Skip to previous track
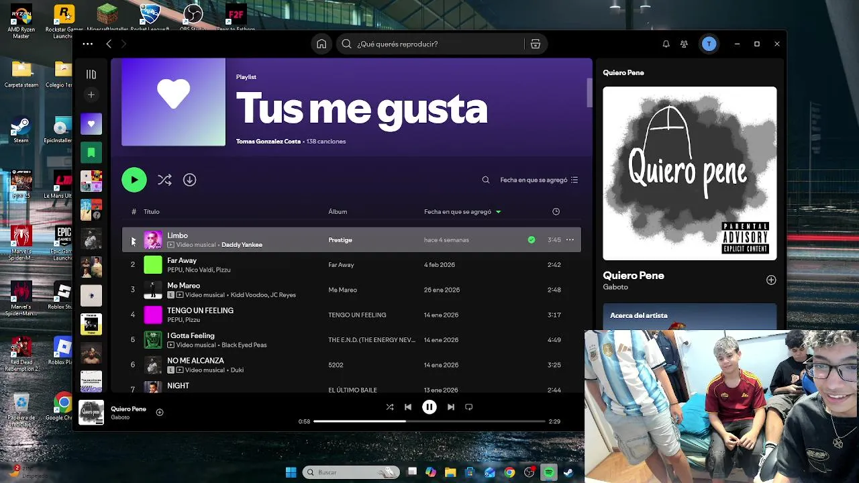Viewport: 859px width, 483px height. [408, 407]
